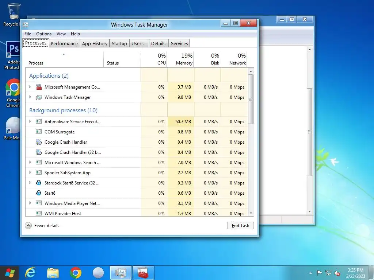Click the muted volume tray icon
374x280 pixels.
(x=337, y=273)
